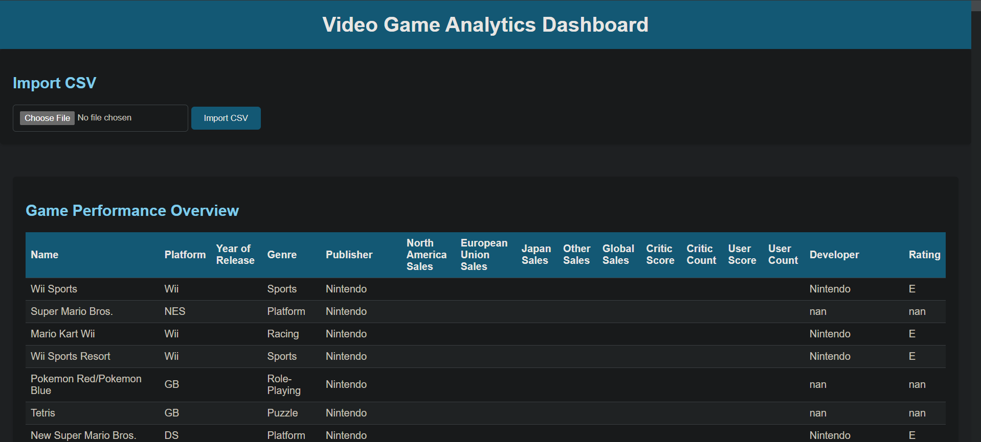Image resolution: width=981 pixels, height=442 pixels.
Task: Click 'Sports' genre in the Wii Sports Resort row
Action: (282, 356)
